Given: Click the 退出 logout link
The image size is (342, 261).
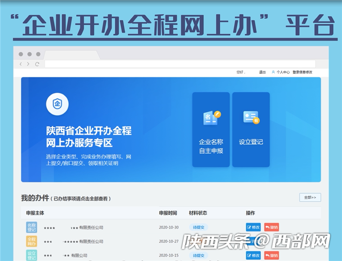Looking at the screenshot, I should click(x=262, y=72).
